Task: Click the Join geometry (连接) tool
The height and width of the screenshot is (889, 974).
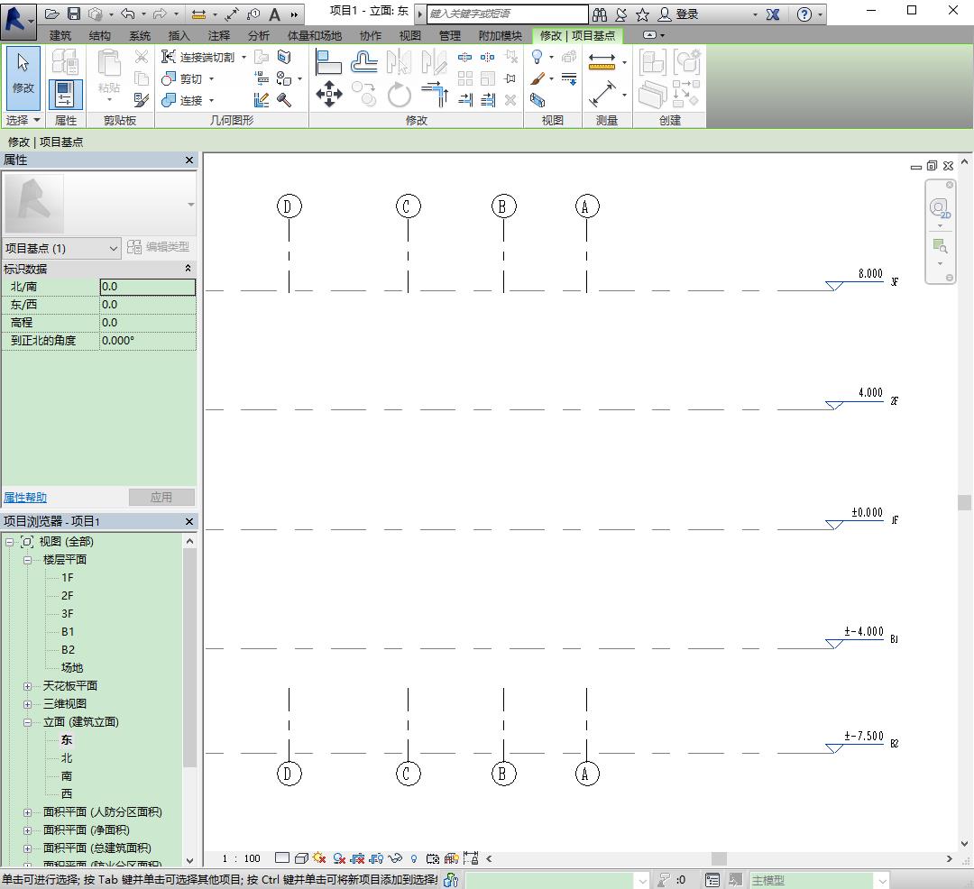Action: (181, 100)
